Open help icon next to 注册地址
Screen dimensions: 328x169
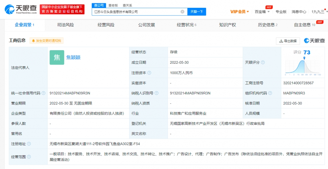29,144
